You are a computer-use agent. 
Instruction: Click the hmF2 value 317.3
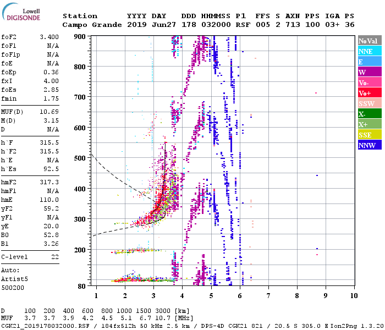pyautogui.click(x=49, y=182)
